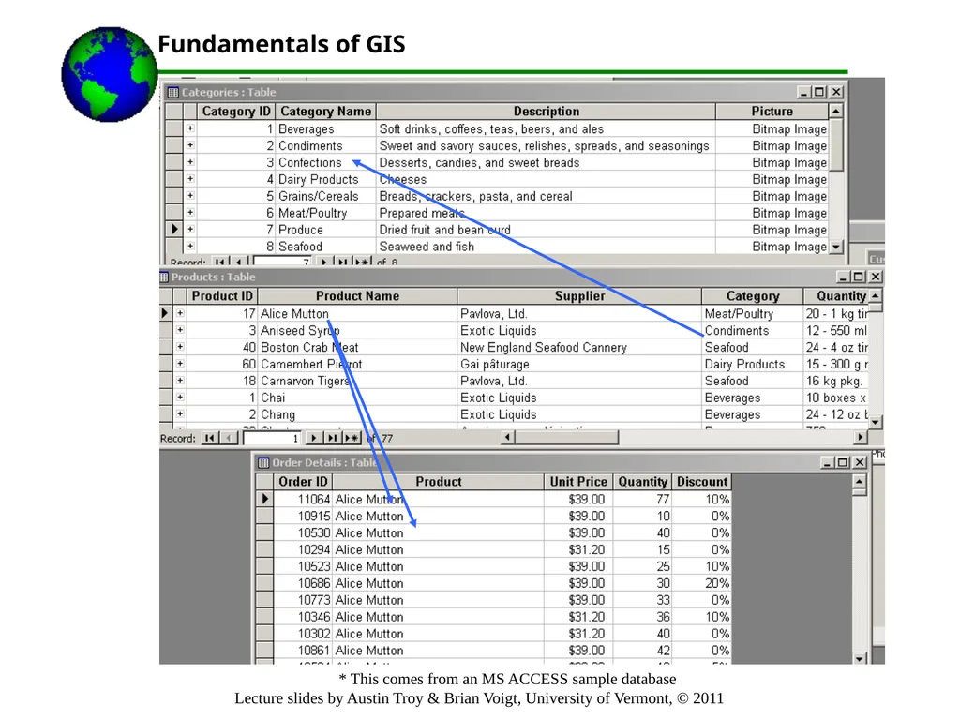The width and height of the screenshot is (960, 720).
Task: Go to first record in Products table
Action: click(210, 438)
